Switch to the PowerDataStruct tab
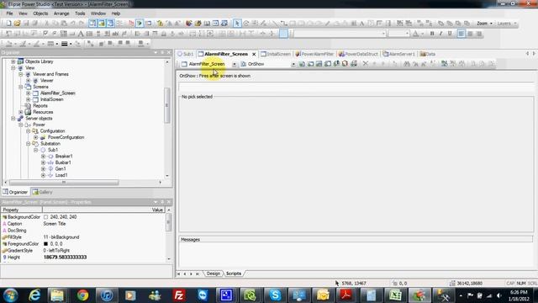This screenshot has width=538, height=303. point(358,54)
